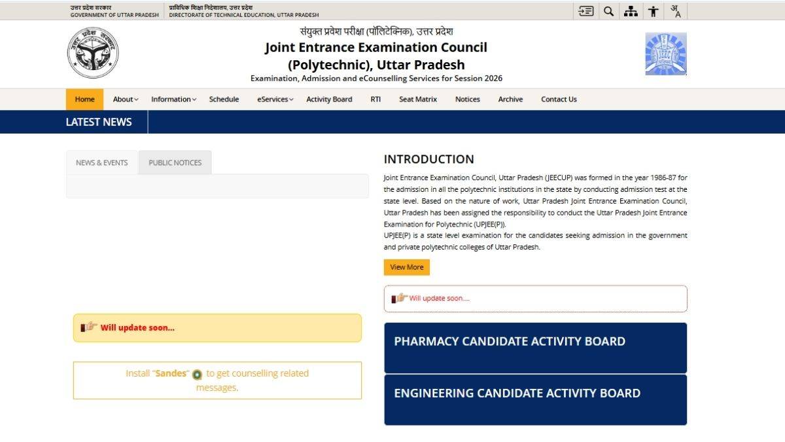Open the Seat Matrix menu item
Screen dimensions: 785x442
coord(418,100)
